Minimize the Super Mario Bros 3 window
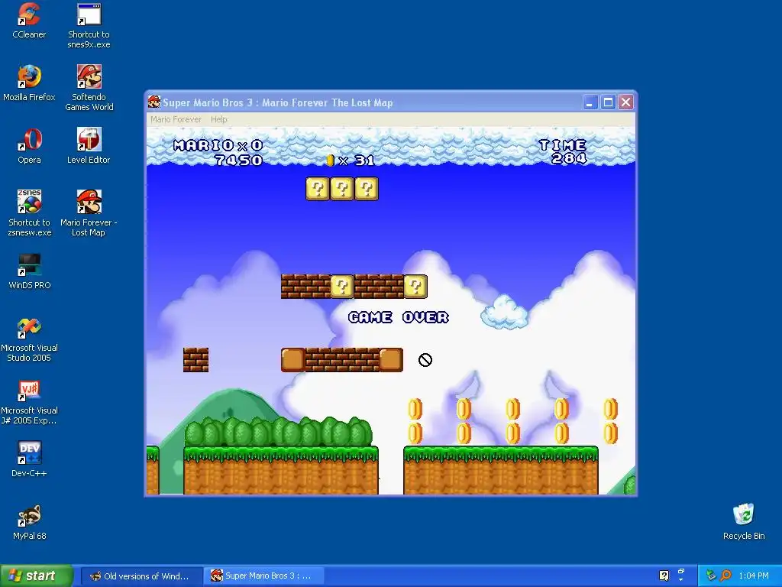 click(x=590, y=103)
